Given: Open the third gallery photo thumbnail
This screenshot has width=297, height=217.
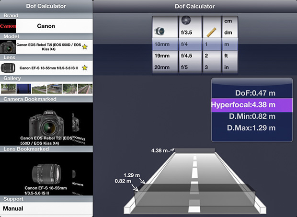Looking at the screenshot, I should click(39, 89).
